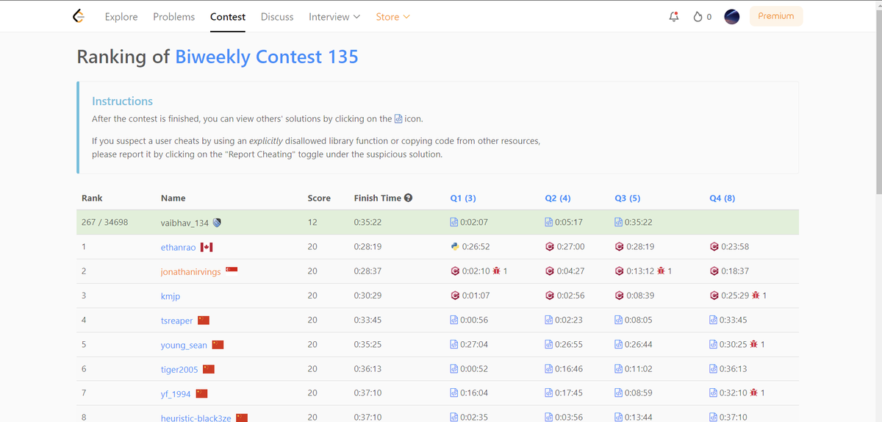Open ethanrao's profile link
882x422 pixels.
click(179, 247)
